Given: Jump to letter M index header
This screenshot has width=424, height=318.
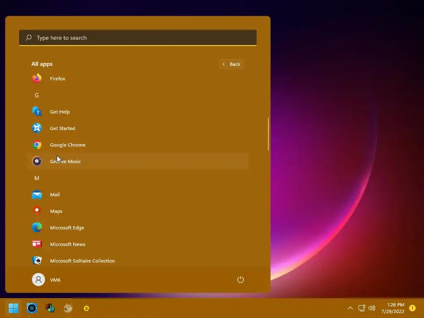Looking at the screenshot, I should (37, 178).
